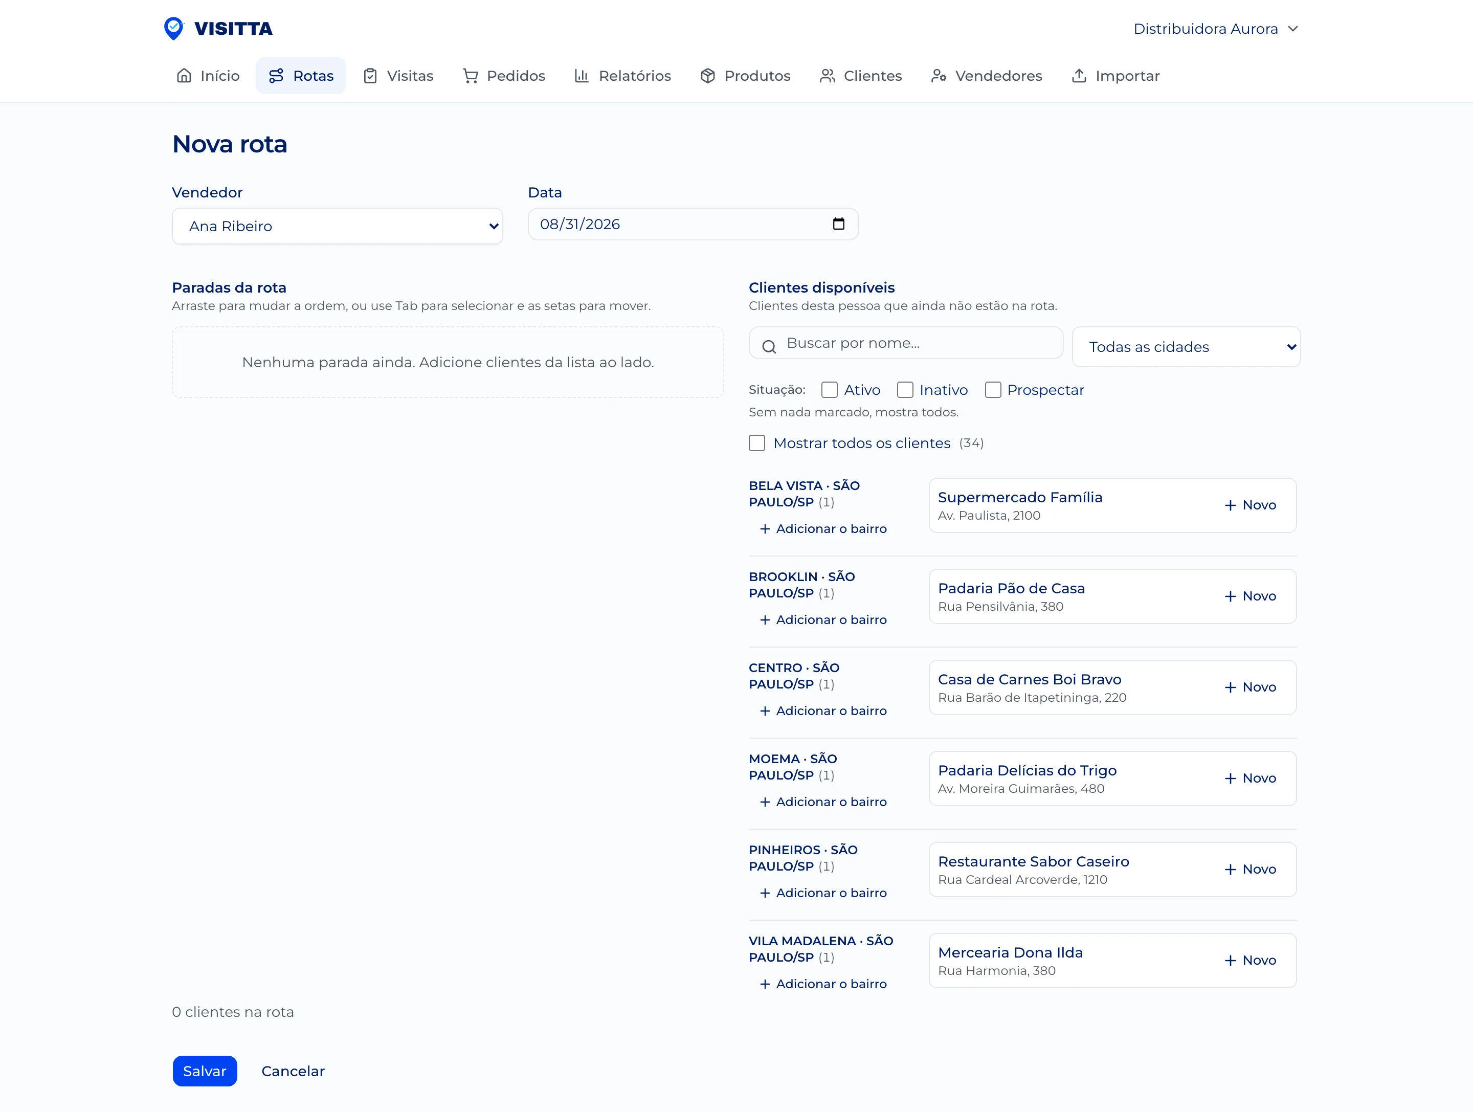Image resolution: width=1473 pixels, height=1112 pixels.
Task: Click the Clientes people icon
Action: 827,76
